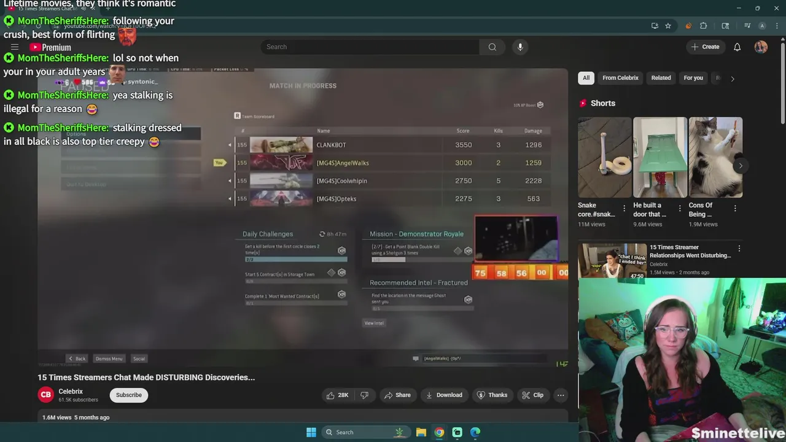Subscribe to the Celebrix channel
Viewport: 786px width, 442px height.
pyautogui.click(x=129, y=395)
